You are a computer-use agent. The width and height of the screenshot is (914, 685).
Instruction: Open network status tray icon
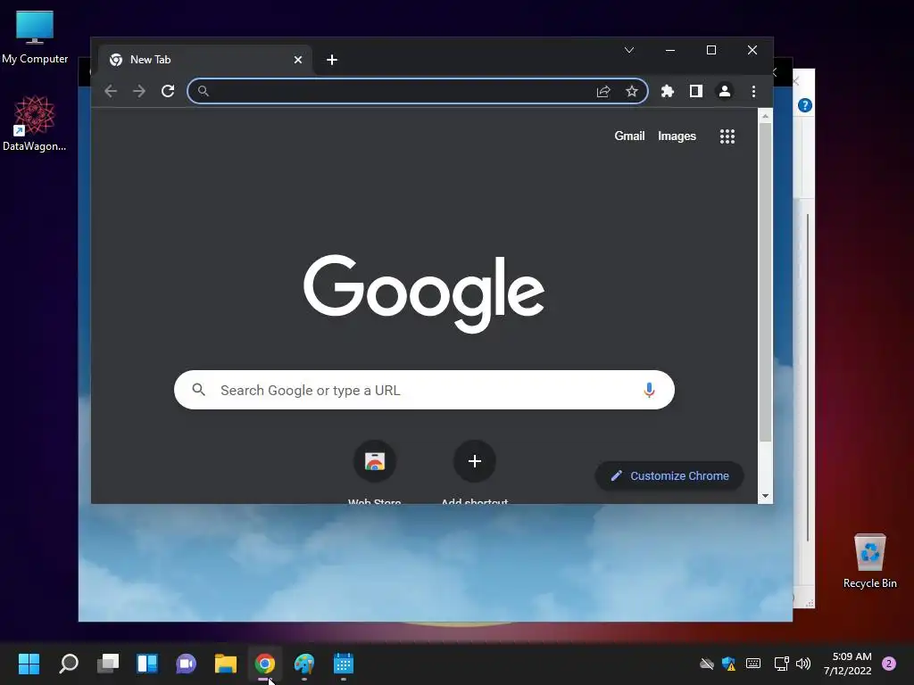tap(781, 664)
